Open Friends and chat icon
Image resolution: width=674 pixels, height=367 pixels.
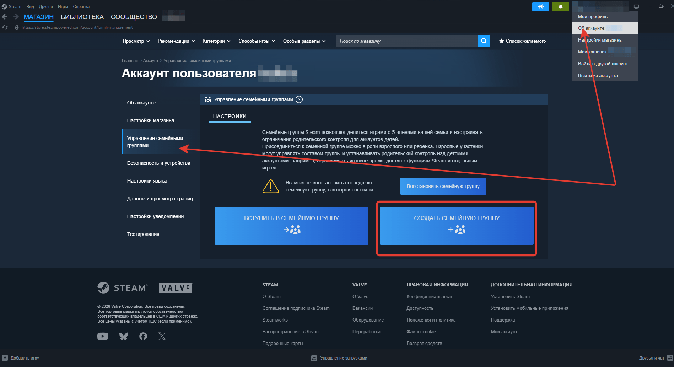(670, 358)
